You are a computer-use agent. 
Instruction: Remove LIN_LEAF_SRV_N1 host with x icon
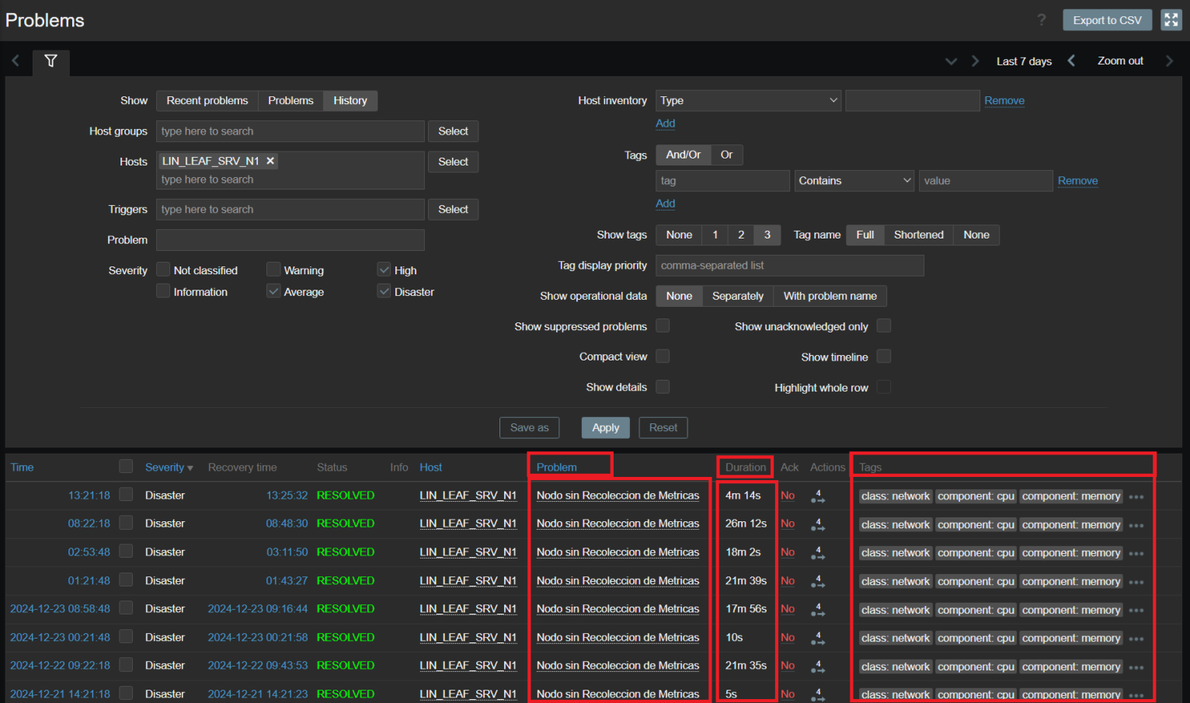point(270,161)
